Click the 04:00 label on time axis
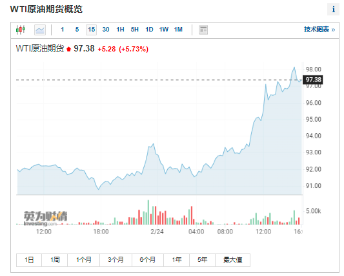Image resolution: width=344 pixels, height=276 pixels. pos(196,232)
